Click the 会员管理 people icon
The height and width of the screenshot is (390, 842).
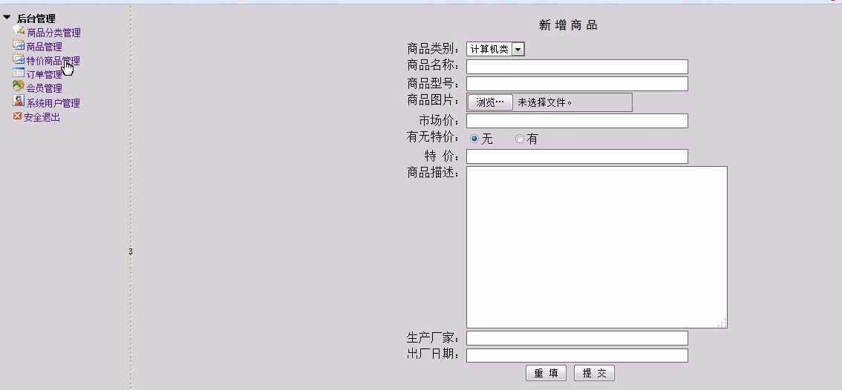(x=19, y=86)
